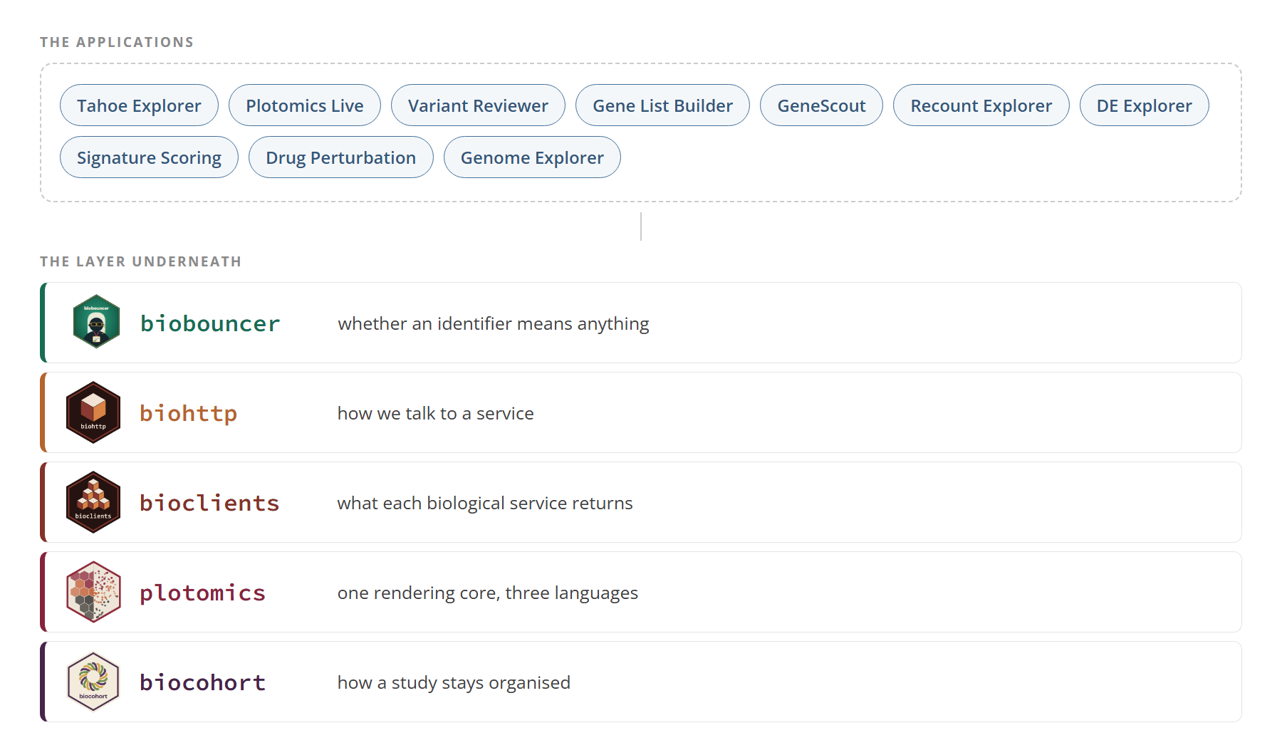Open Drug Perturbation application

tap(340, 157)
